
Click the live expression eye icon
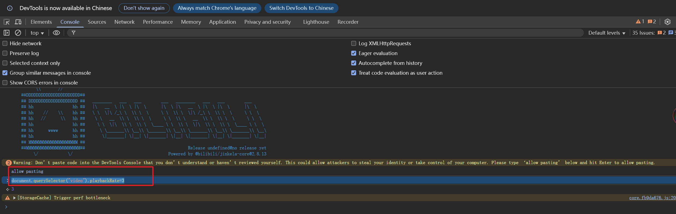pos(56,33)
